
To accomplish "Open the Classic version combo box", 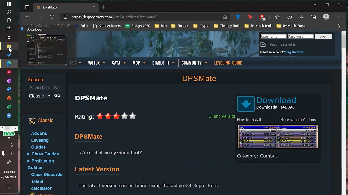I will point(40,96).
